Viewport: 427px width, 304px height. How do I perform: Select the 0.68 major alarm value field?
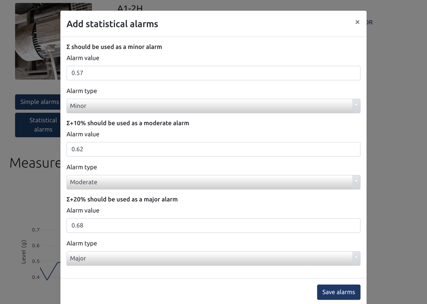point(213,225)
